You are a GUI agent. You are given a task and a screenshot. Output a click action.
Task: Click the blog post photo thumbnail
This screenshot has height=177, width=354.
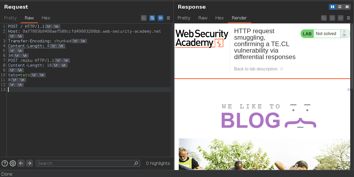pos(264,154)
